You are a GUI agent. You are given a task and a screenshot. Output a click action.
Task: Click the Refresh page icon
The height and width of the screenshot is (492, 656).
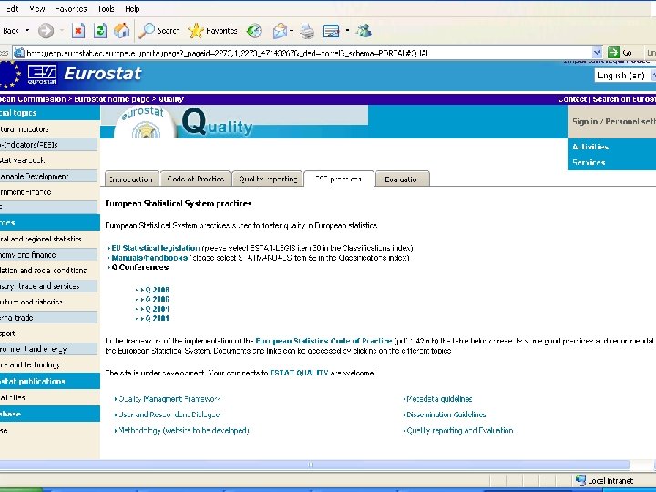click(x=100, y=31)
